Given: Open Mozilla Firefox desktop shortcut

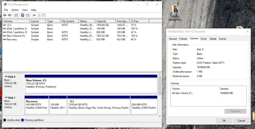Looking at the screenshot, I should click(175, 12).
